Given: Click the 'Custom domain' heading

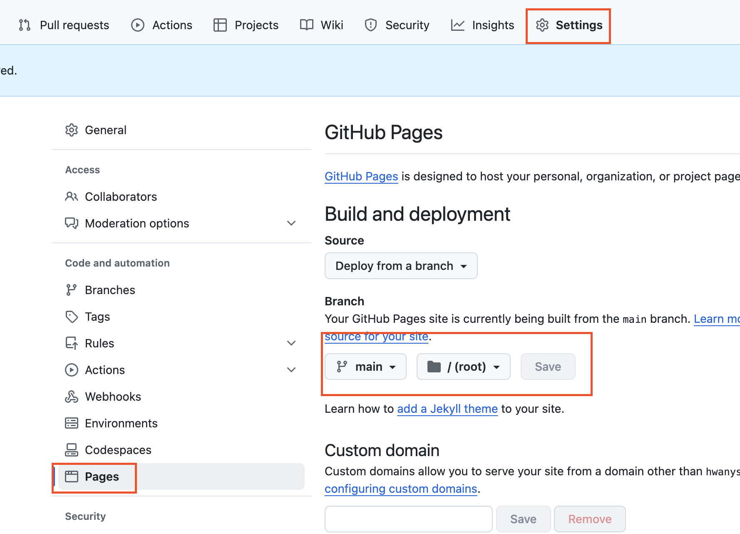Looking at the screenshot, I should click(x=382, y=451).
